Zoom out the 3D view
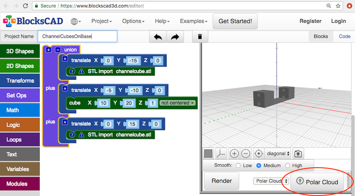Viewport: 355px width, 196px height. (246, 154)
